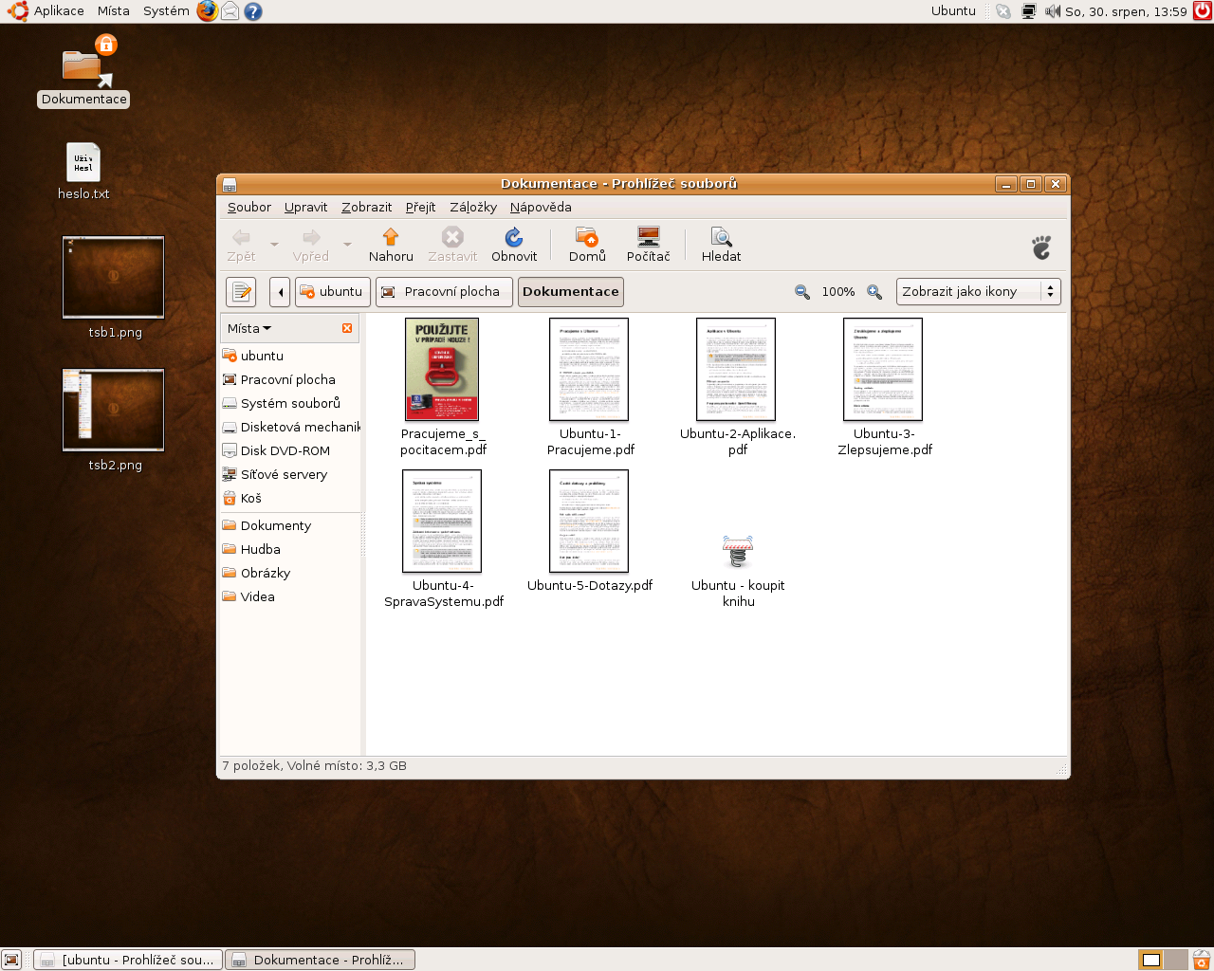
Task: Open the Přejít menu
Action: [x=420, y=208]
